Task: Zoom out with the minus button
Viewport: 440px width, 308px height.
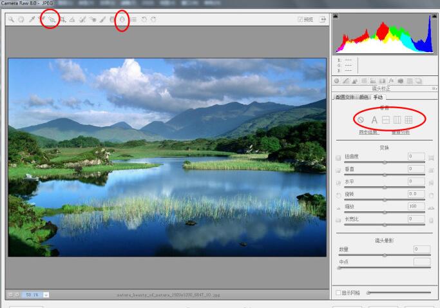Action: pos(11,295)
